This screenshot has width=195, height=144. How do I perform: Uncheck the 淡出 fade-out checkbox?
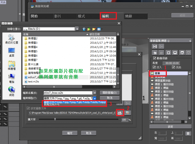[x=174, y=67]
